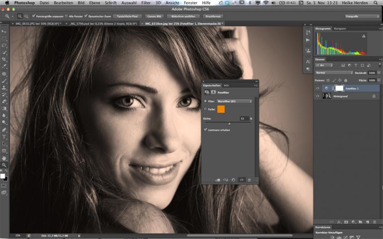Open the Normal blend mode dropdown

(334, 73)
